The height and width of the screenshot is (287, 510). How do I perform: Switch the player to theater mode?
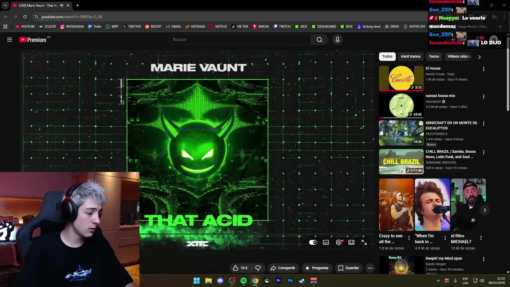[x=351, y=242]
